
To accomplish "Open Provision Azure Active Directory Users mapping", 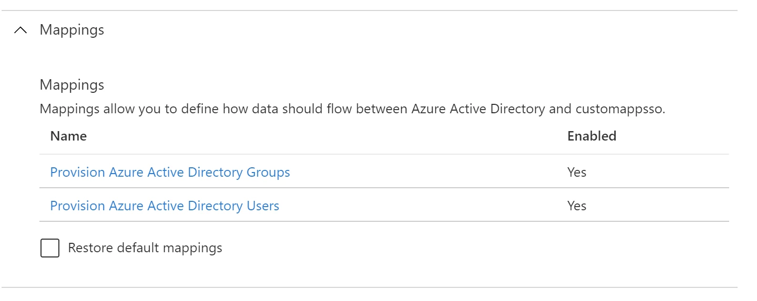I will click(x=165, y=206).
